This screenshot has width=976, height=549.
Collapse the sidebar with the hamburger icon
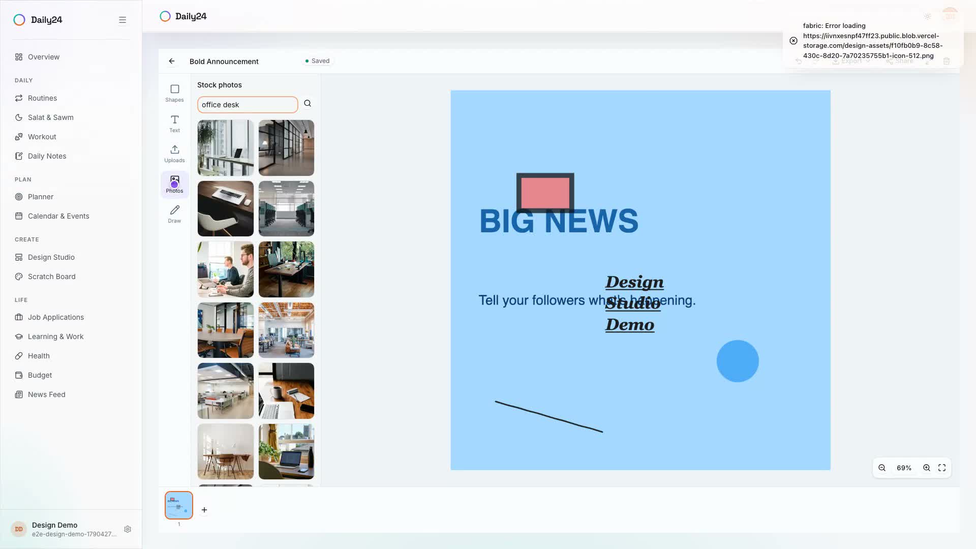coord(123,20)
